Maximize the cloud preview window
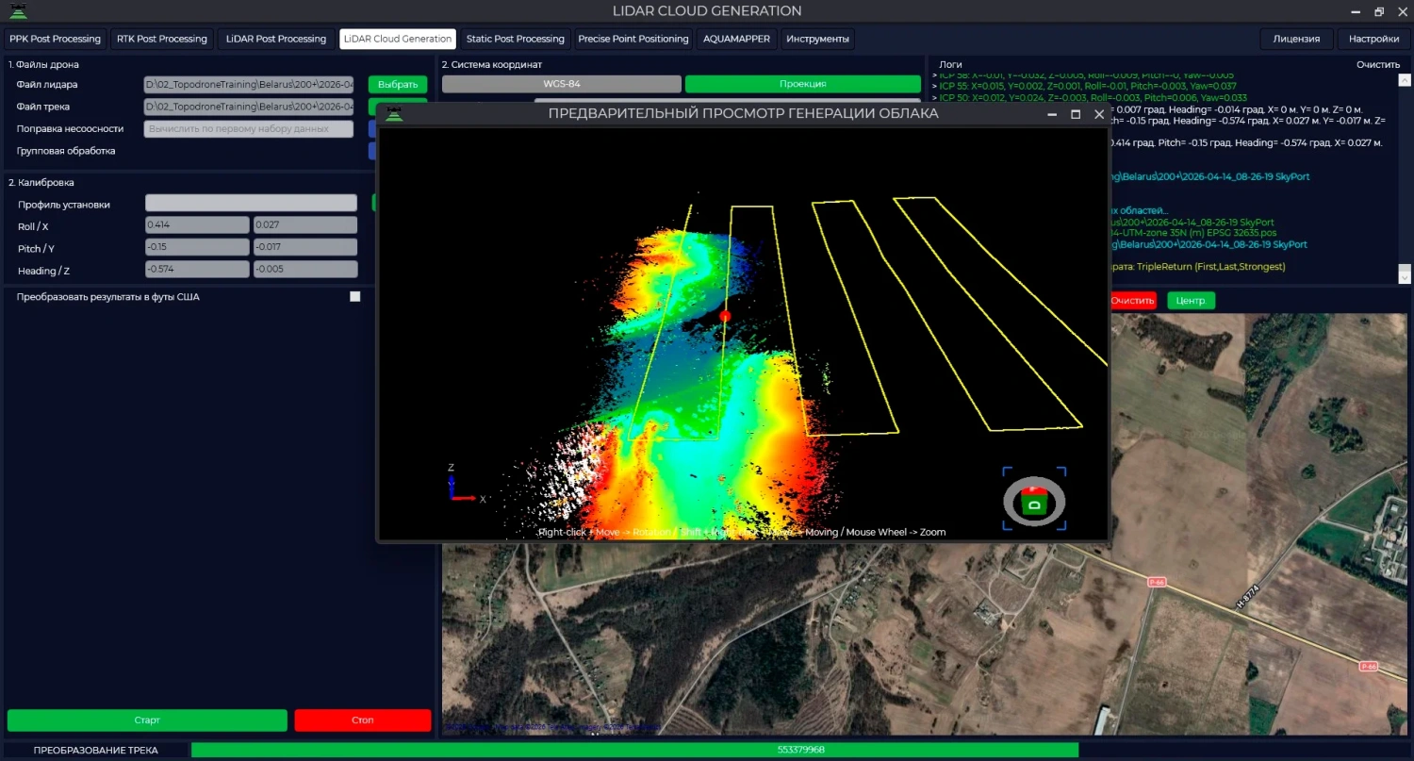1414x761 pixels. pos(1076,114)
